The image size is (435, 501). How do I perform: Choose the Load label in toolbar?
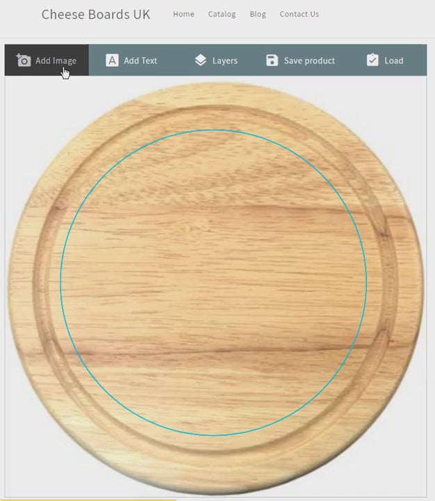pos(394,61)
